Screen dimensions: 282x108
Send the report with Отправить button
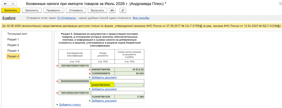point(76,10)
